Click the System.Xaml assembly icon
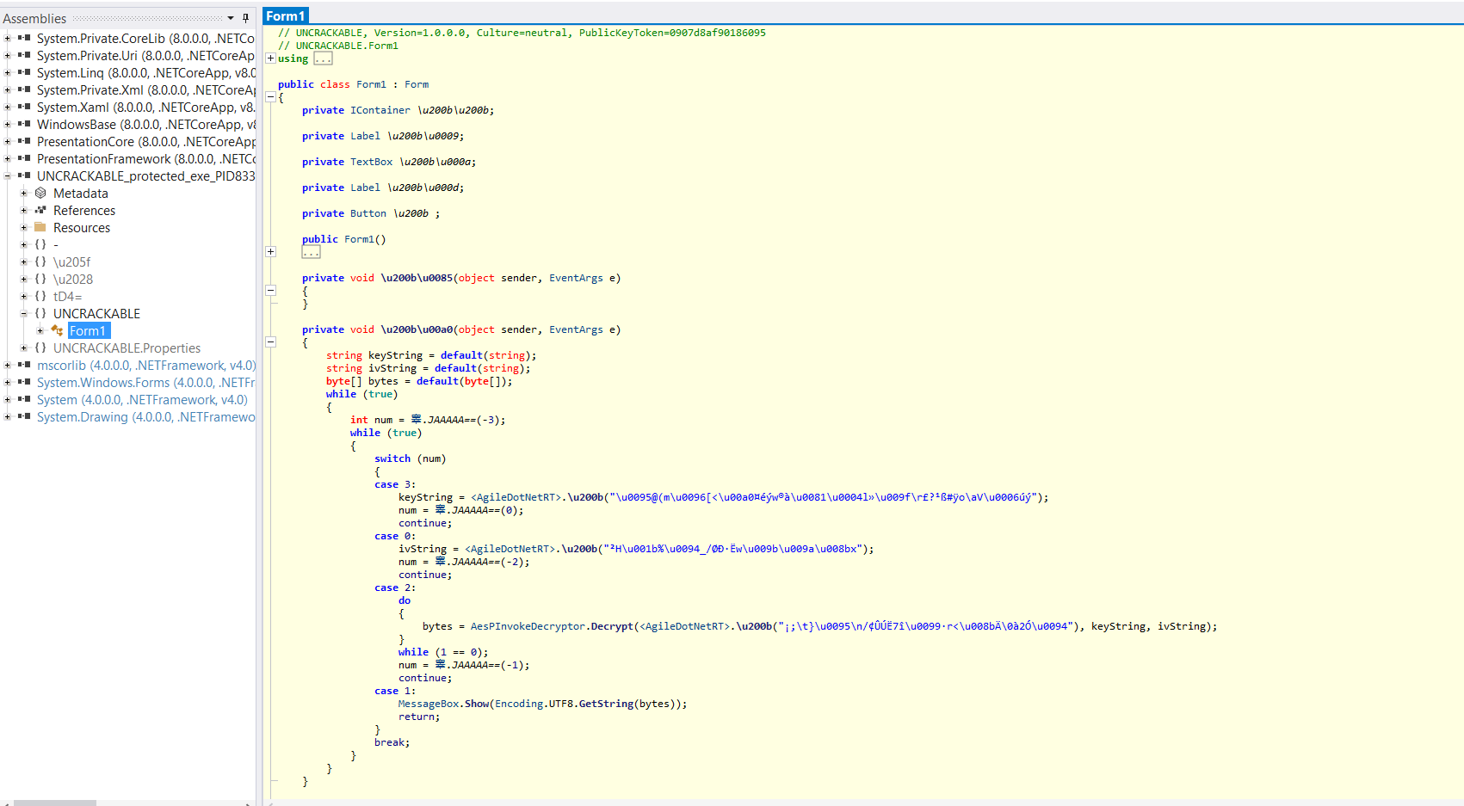The image size is (1464, 806). (x=24, y=107)
